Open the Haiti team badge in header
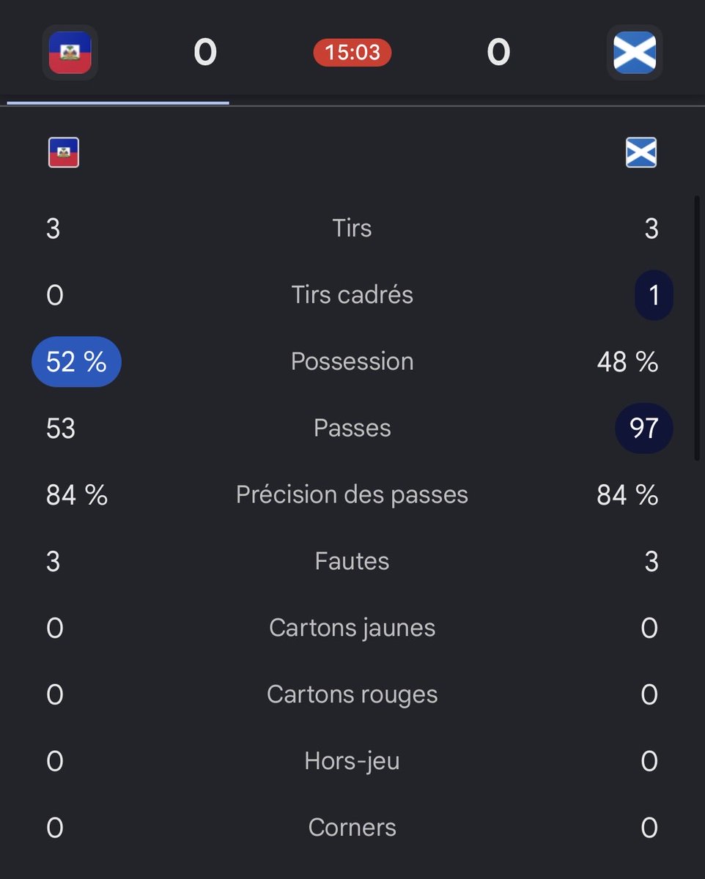 [70, 53]
